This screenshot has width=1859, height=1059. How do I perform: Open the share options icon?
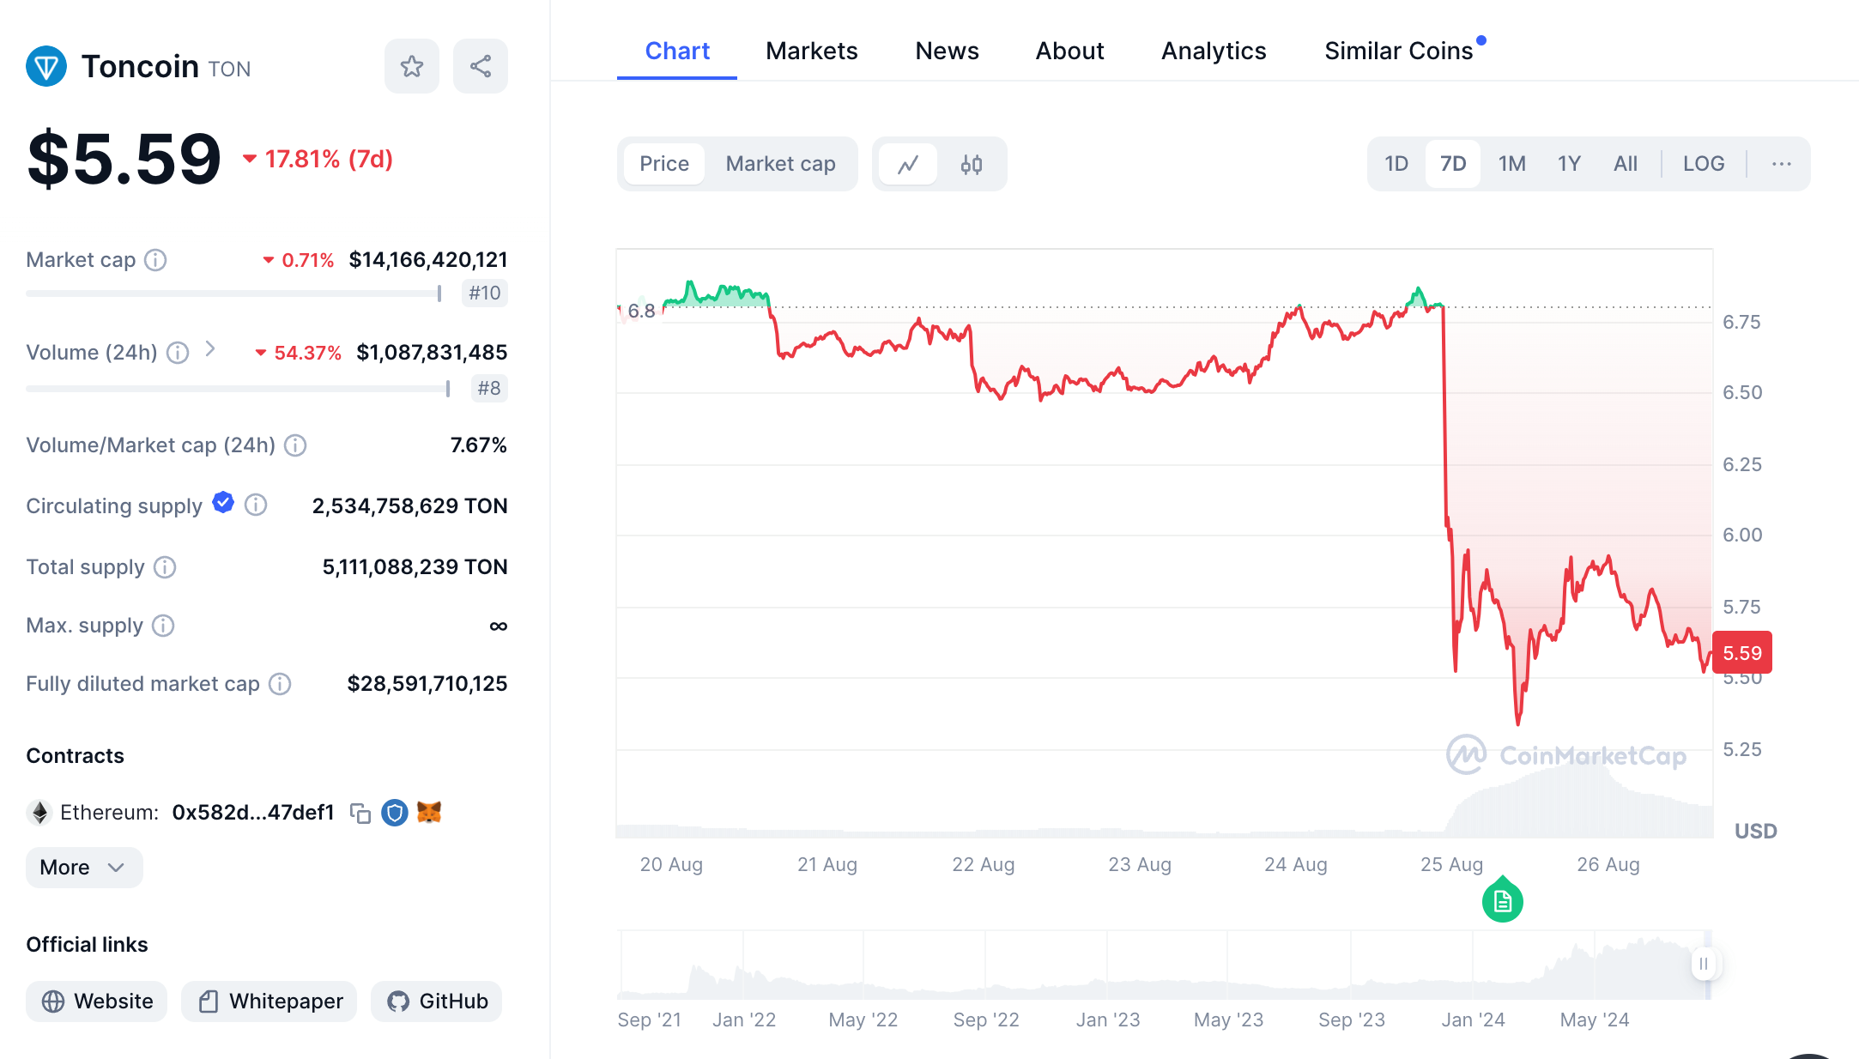pos(481,65)
